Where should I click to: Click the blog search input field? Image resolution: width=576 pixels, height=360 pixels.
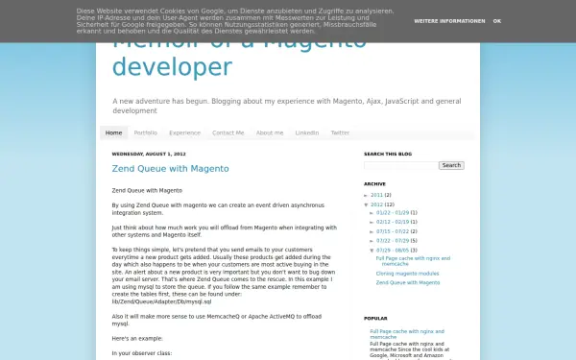[401, 166]
